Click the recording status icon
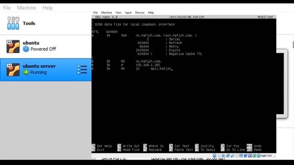Viewport: 294px width, 165px height. point(245,156)
